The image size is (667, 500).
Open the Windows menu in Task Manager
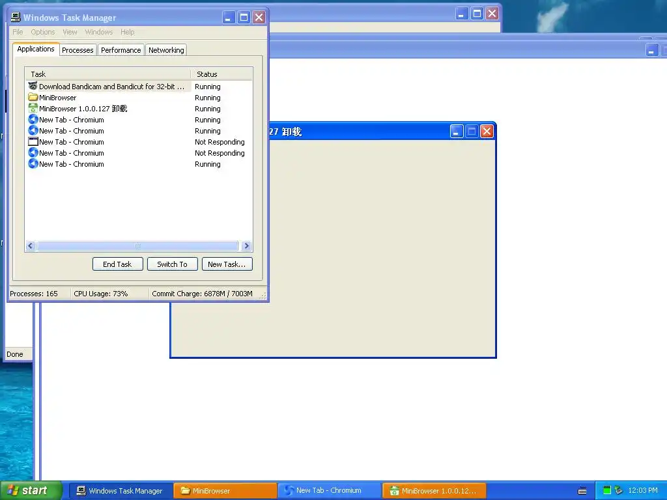[99, 32]
